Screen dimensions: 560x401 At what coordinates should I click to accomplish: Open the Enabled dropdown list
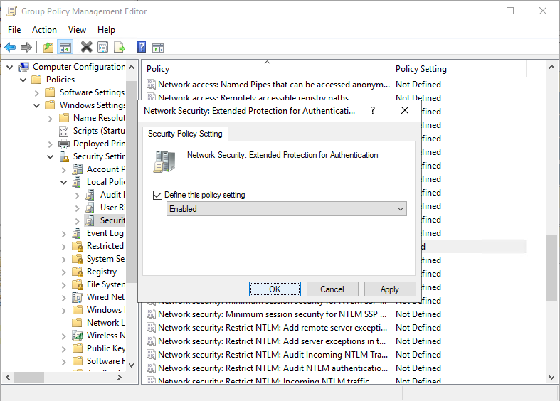coord(287,209)
